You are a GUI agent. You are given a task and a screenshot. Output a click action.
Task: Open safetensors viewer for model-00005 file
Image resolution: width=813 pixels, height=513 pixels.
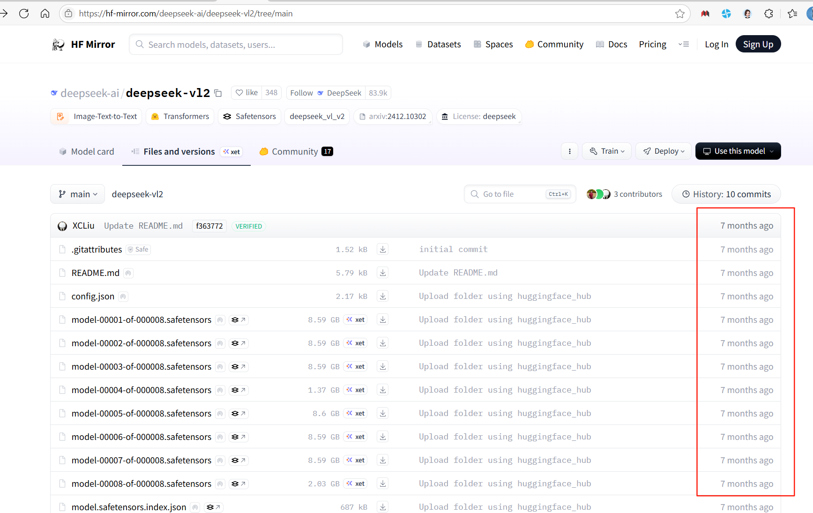239,414
